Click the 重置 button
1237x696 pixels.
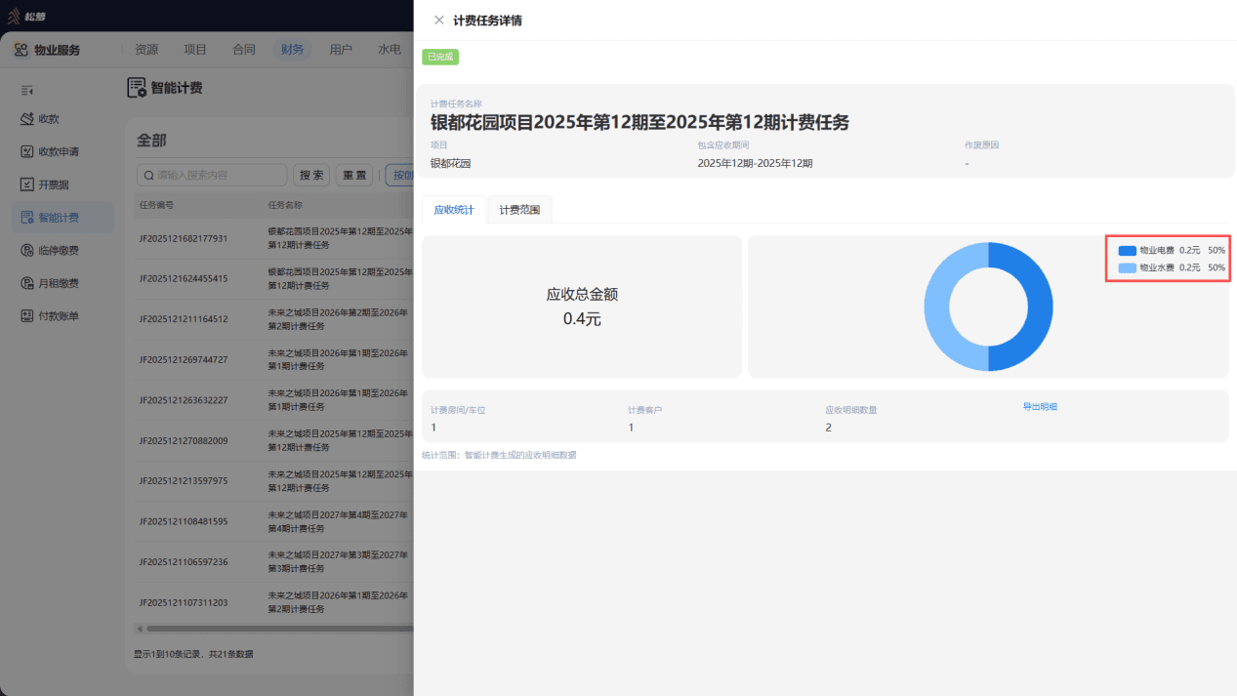click(x=354, y=175)
